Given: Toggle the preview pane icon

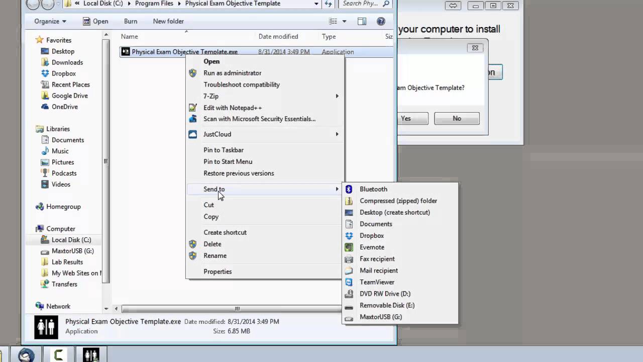Looking at the screenshot, I should [x=362, y=21].
